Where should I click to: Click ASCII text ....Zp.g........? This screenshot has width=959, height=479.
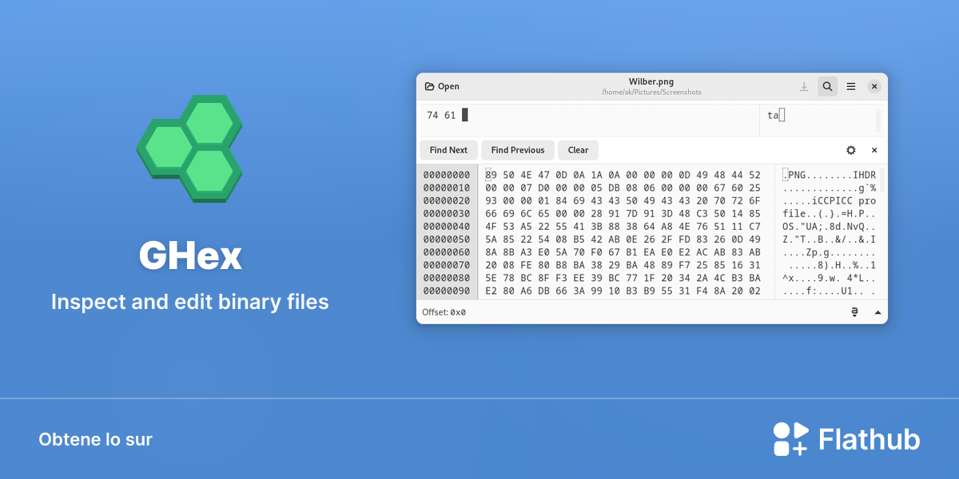830,252
